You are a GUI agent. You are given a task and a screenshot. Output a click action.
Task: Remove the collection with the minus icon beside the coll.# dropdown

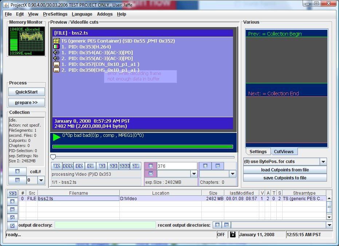coord(17,180)
